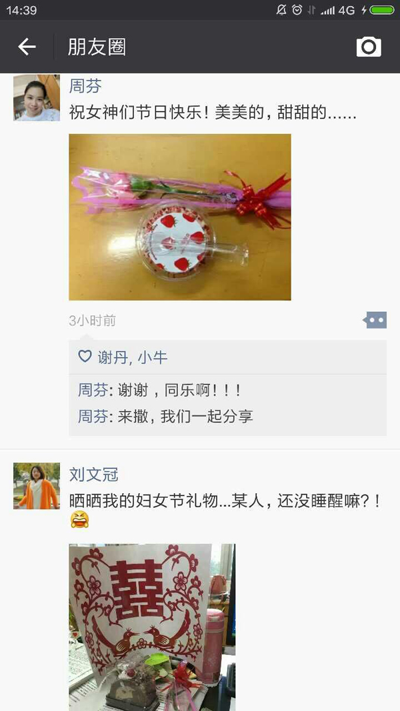The height and width of the screenshot is (711, 400).
Task: View the red 囍 paper-cut photo
Action: (152, 627)
